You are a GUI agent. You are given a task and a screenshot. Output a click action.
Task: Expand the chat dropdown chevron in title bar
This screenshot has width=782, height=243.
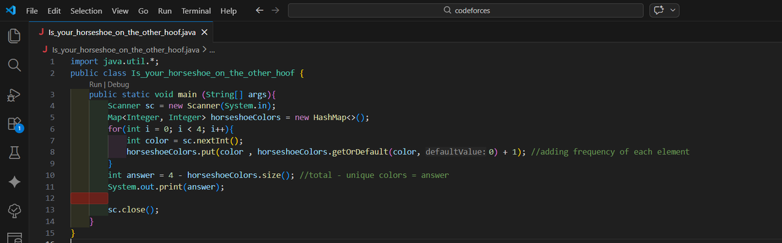[x=673, y=11]
